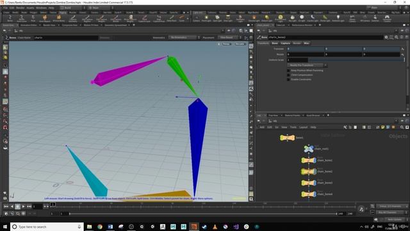Select the Bones shelf tool

10,19
